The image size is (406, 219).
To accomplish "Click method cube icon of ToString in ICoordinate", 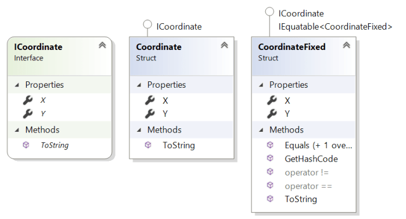I will pos(26,145).
